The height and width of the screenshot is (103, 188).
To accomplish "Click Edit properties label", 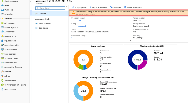I will point(81,7).
